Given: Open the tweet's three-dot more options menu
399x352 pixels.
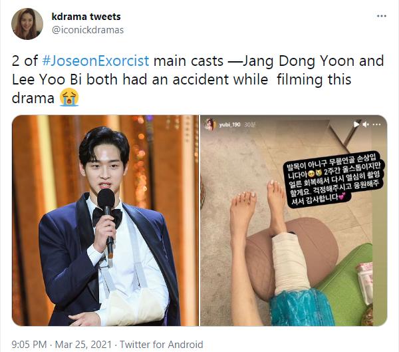Looking at the screenshot, I should click(x=382, y=16).
